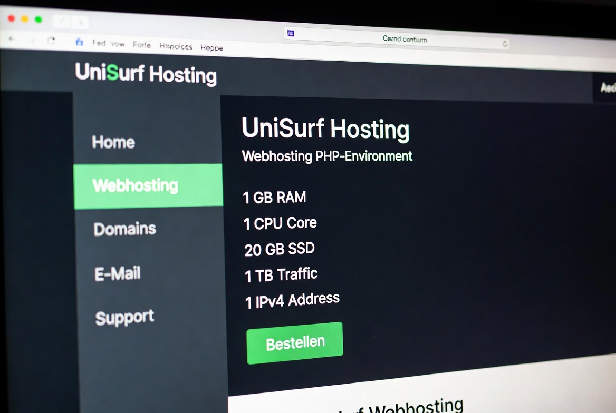Open the 'Foffe' bookmark
Screen dimensions: 616x413
click(141, 45)
